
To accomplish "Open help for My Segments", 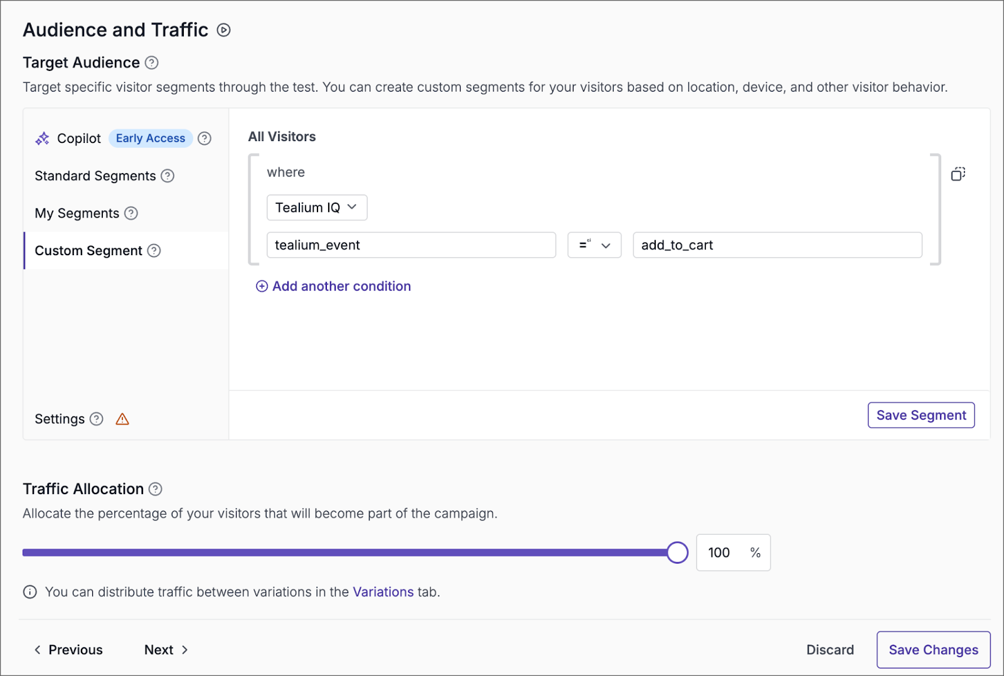I will click(131, 213).
